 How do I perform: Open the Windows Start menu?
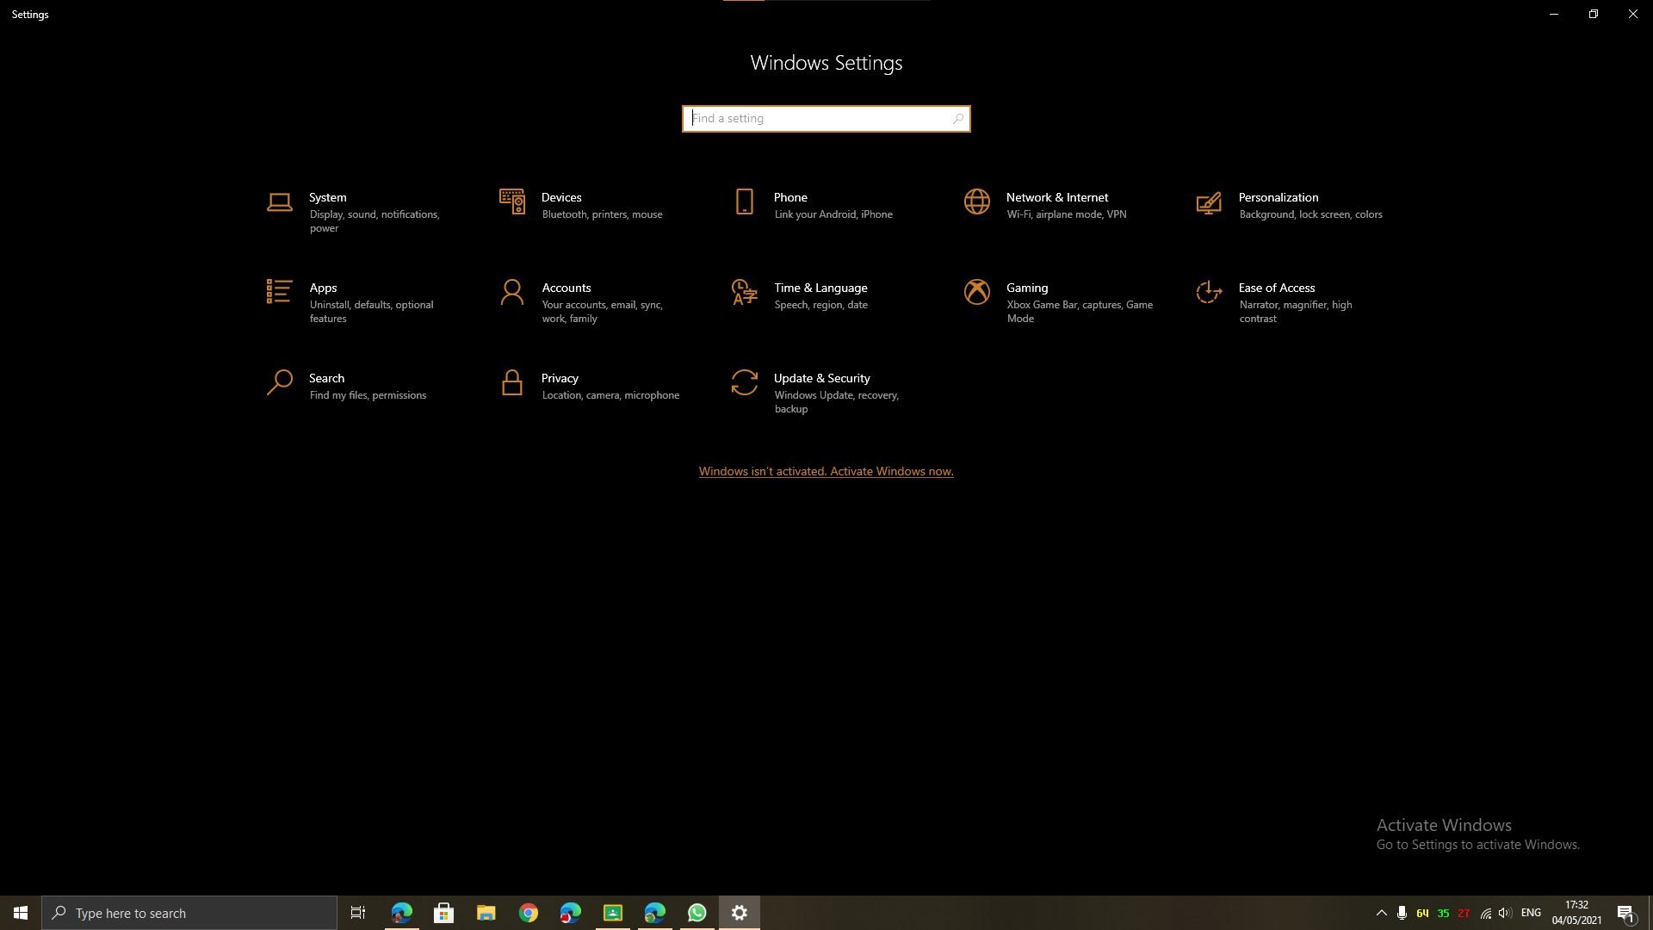(21, 913)
